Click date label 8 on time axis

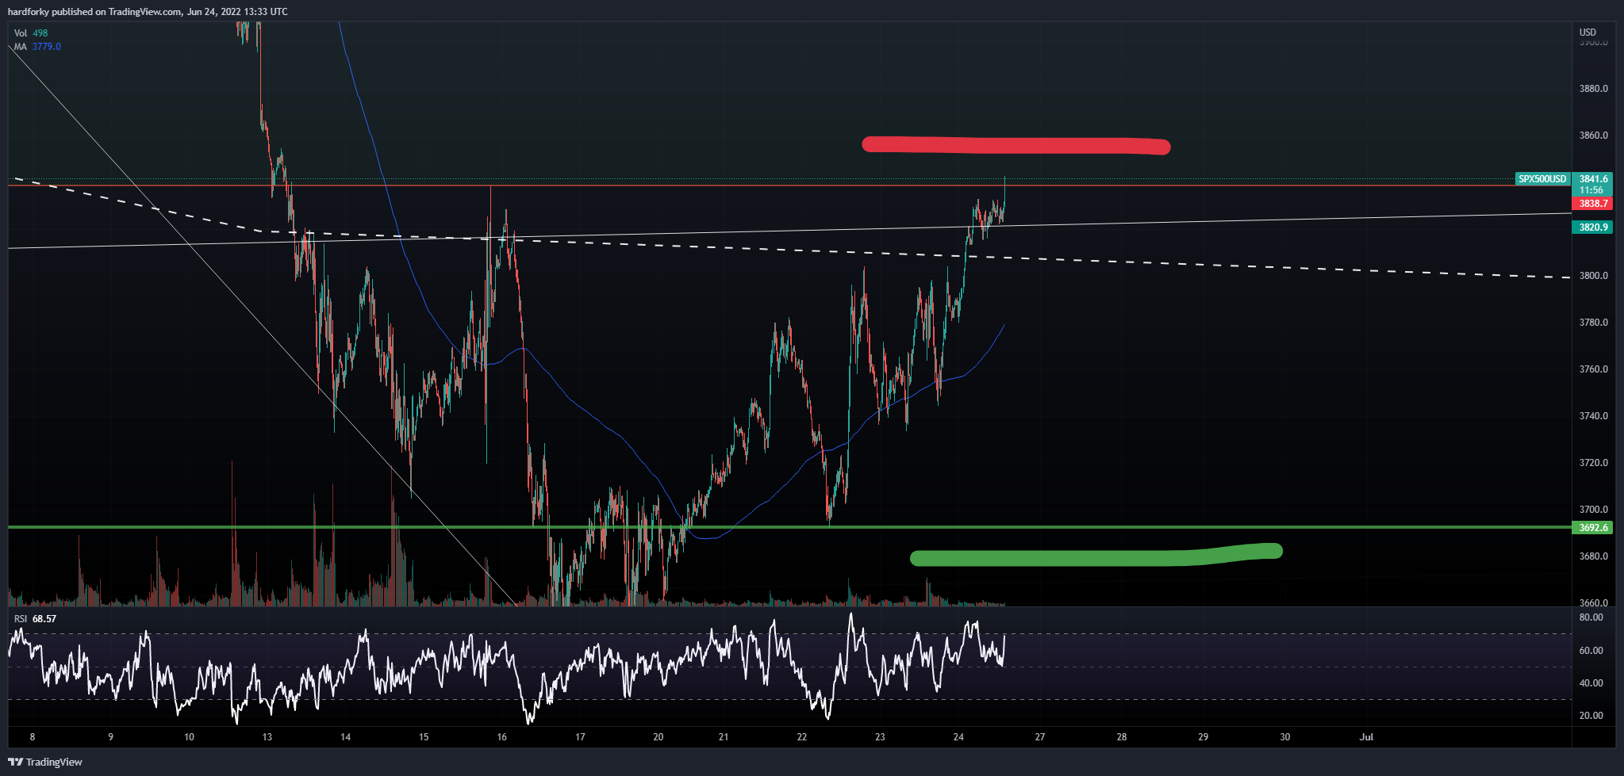(x=33, y=737)
